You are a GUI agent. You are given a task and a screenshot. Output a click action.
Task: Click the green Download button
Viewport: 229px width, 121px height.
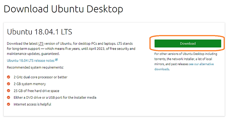[188, 44]
